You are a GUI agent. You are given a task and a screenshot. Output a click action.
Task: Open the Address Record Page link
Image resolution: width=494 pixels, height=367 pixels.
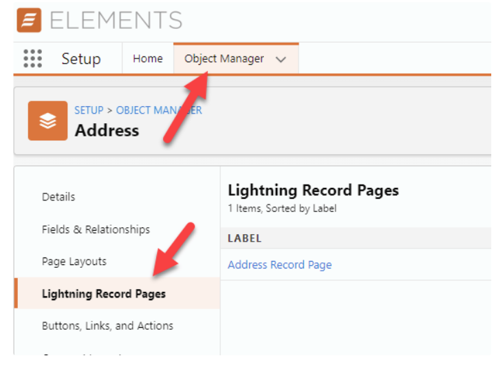(x=279, y=264)
